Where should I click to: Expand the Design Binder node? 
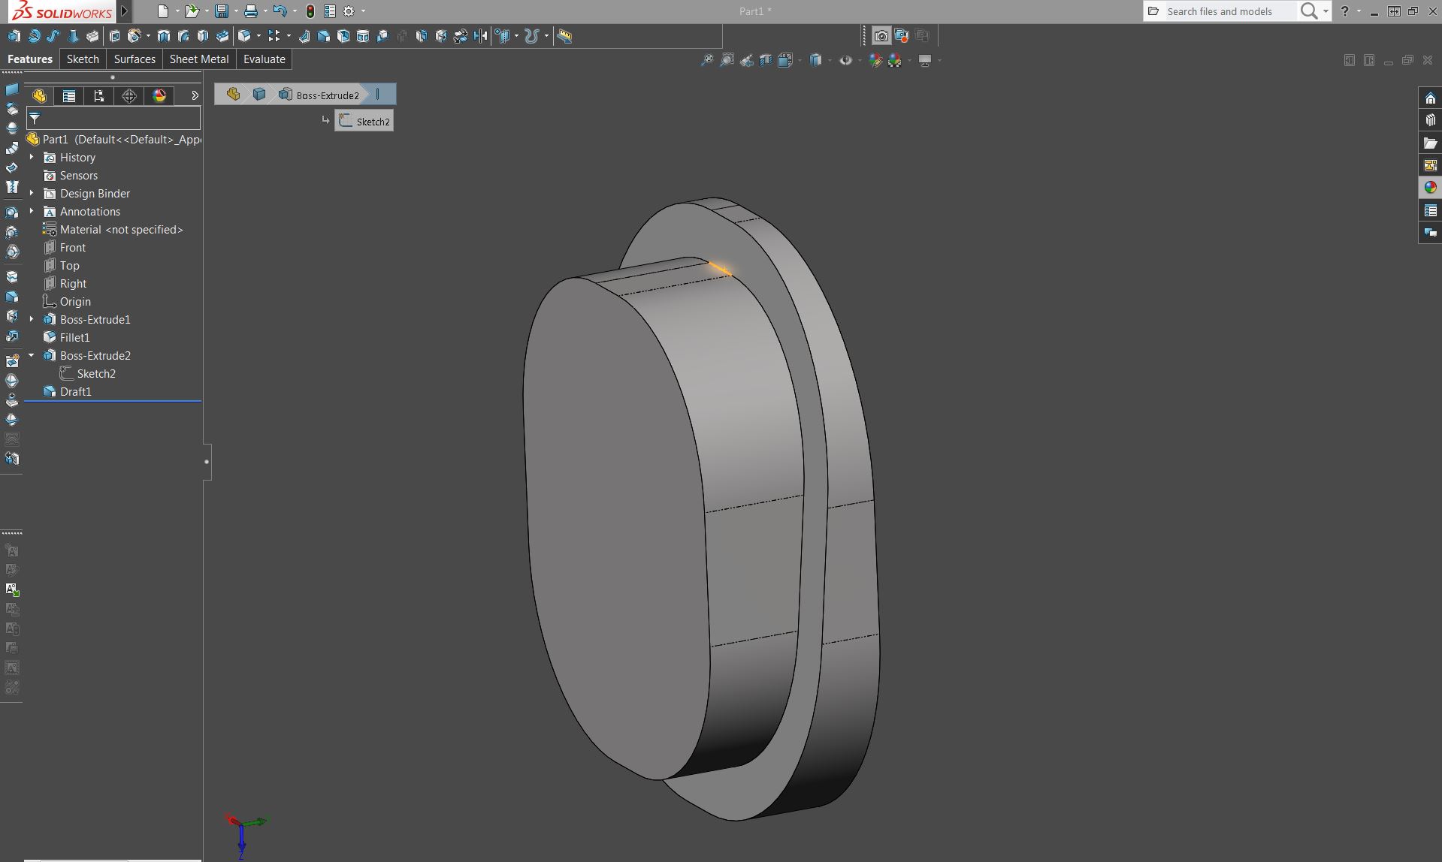tap(32, 193)
